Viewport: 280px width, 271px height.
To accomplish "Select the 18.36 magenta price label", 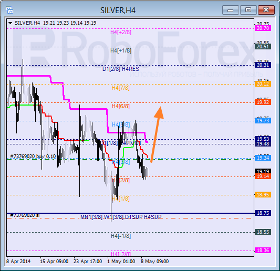I will coord(263,251).
